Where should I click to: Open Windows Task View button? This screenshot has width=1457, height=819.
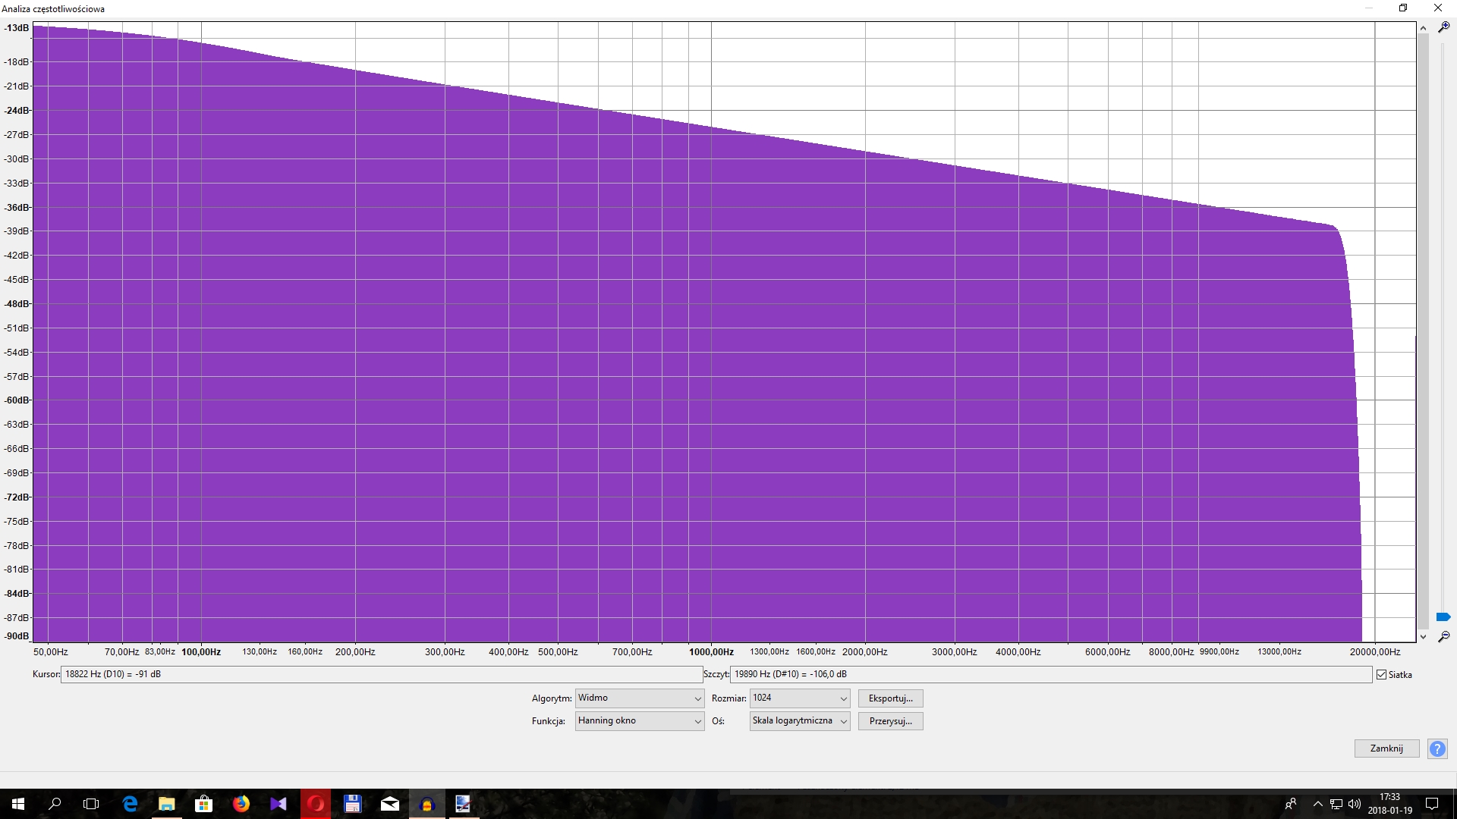click(91, 804)
